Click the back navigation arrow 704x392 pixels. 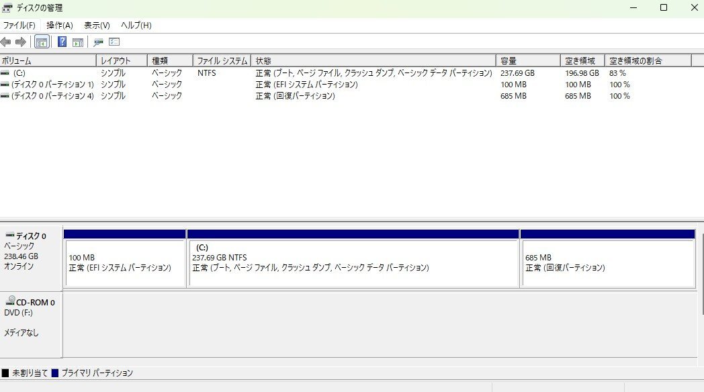click(x=7, y=42)
